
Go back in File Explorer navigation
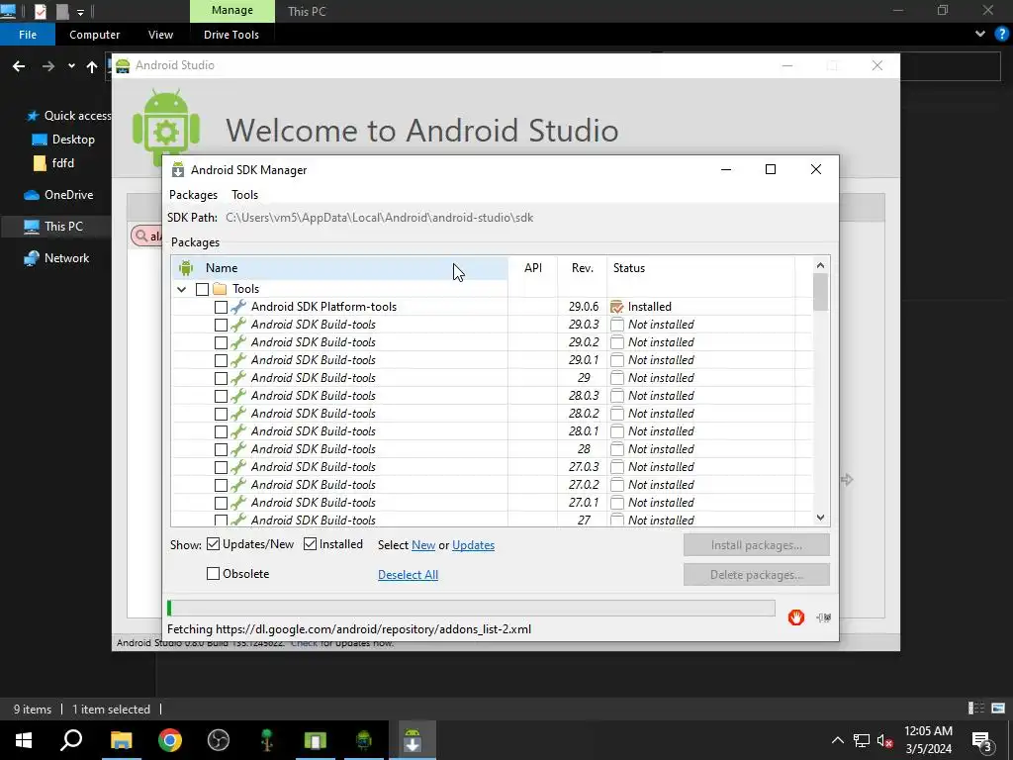point(19,66)
